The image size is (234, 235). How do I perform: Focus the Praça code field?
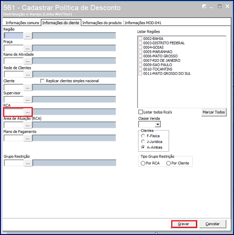[x=13, y=48]
